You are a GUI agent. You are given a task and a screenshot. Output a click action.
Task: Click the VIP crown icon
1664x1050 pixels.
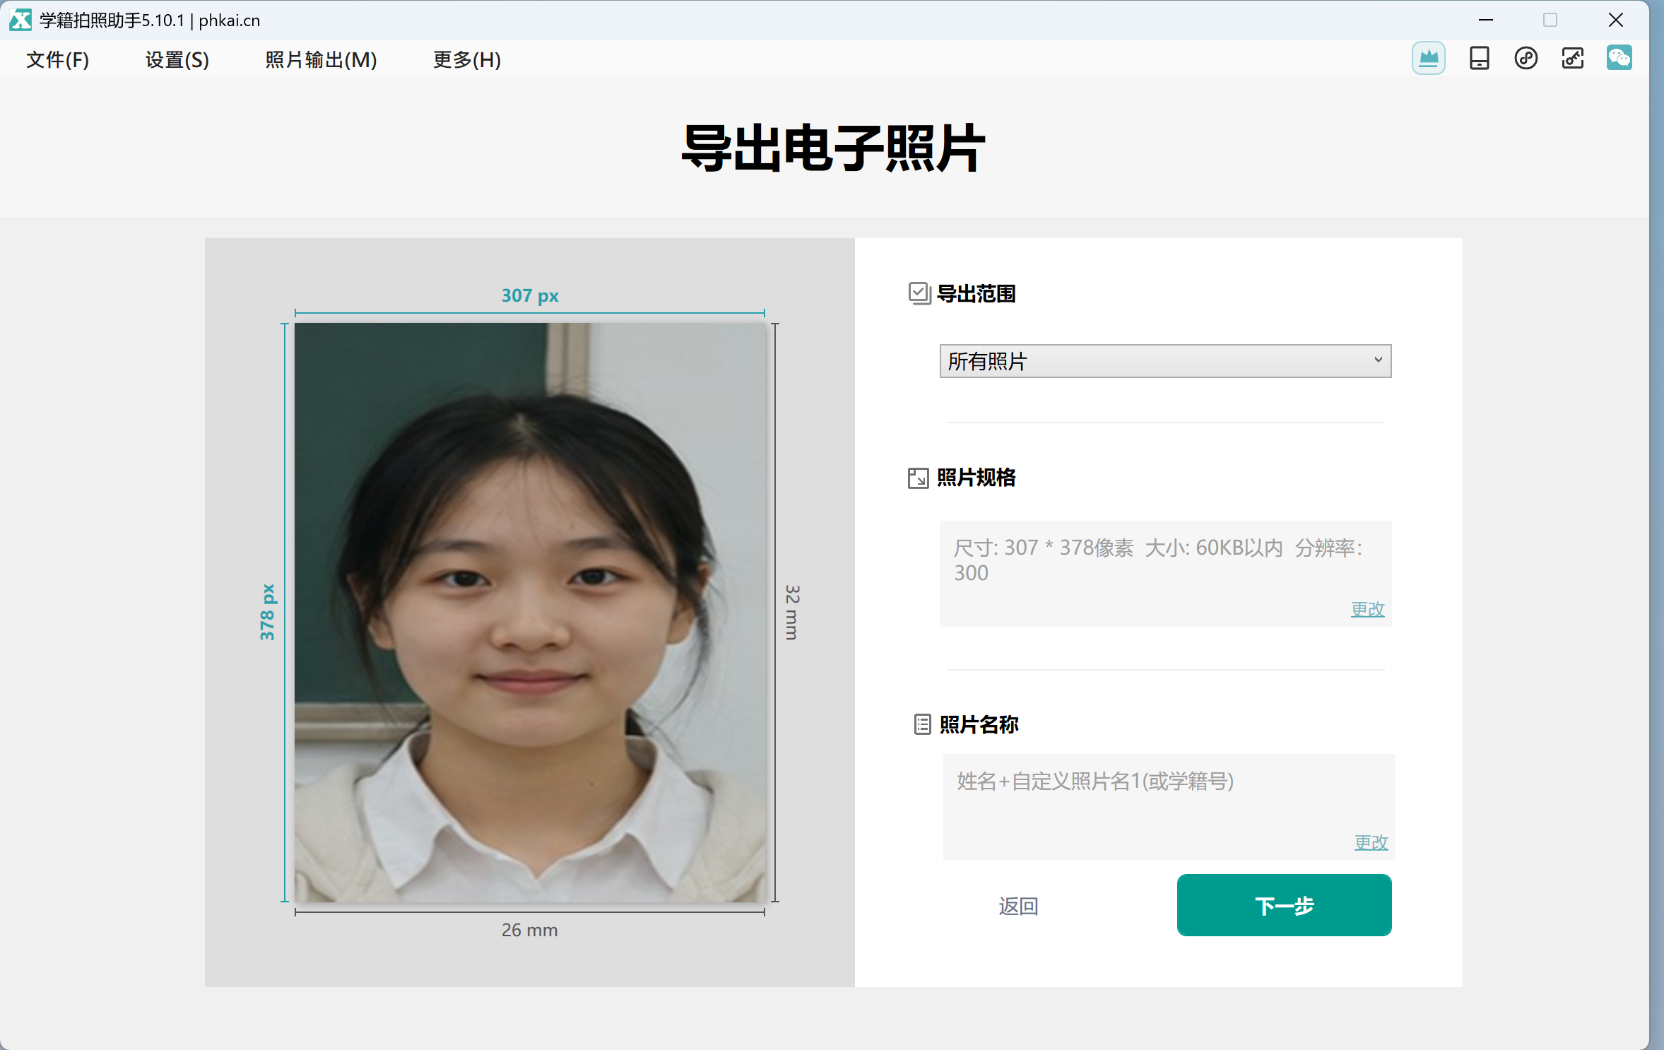1428,58
